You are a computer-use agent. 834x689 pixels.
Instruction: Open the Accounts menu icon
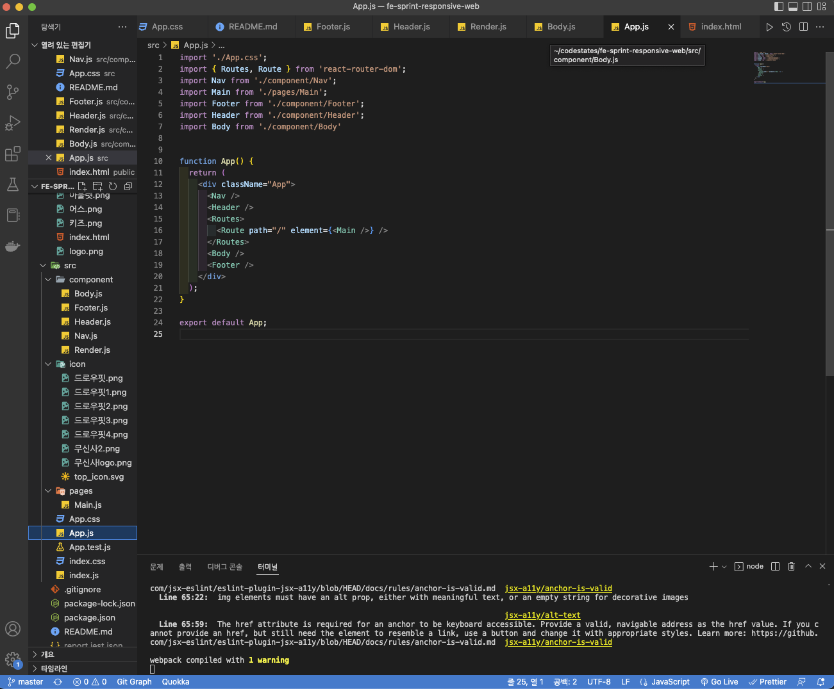tap(13, 629)
